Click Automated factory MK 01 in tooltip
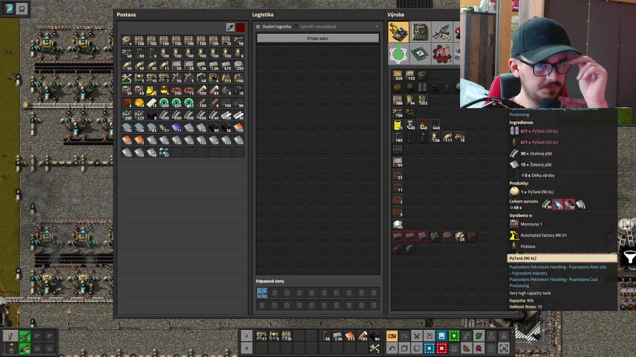The width and height of the screenshot is (636, 357). click(544, 235)
